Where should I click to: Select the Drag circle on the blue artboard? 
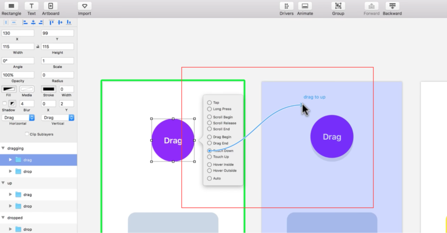coord(332,137)
